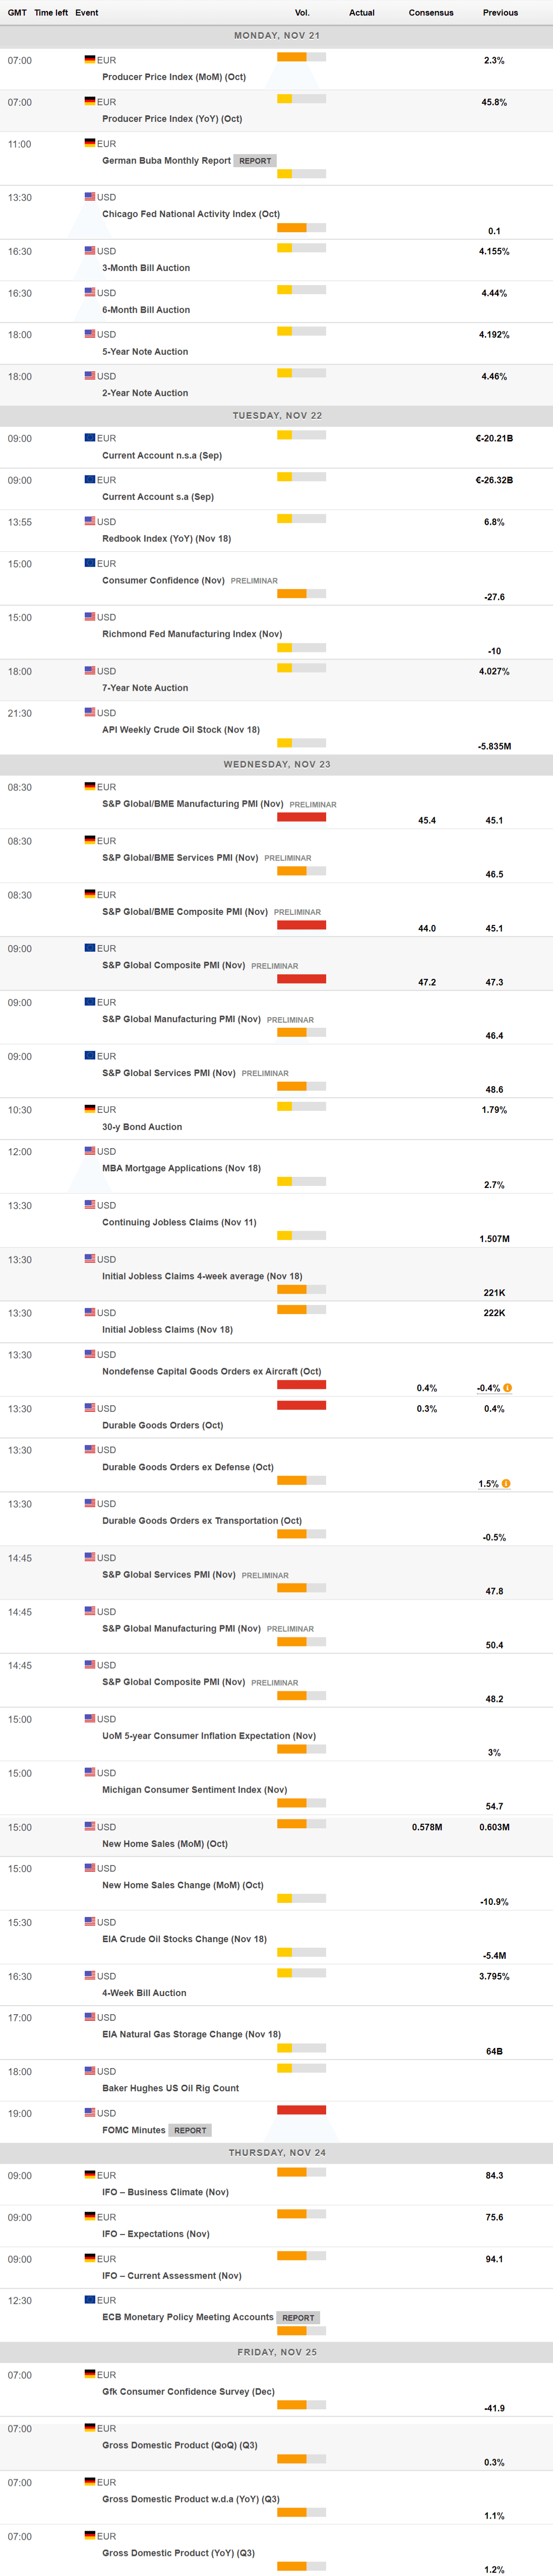Image resolution: width=553 pixels, height=2576 pixels.
Task: Click German flag for Gfk Consumer Confidence Survey
Action: tap(90, 2374)
